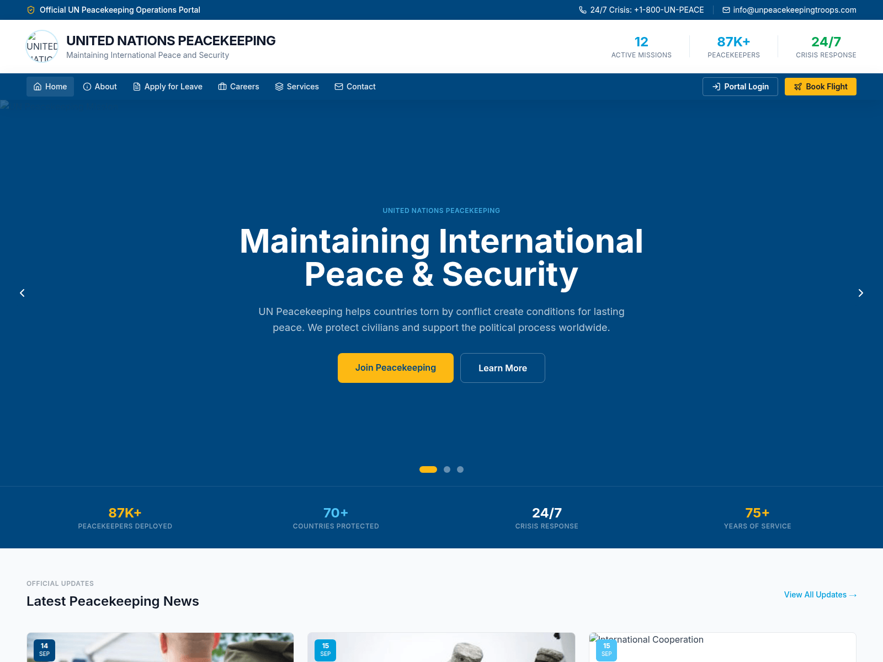
Task: Click 75+ Years of Service figure
Action: pos(757,517)
